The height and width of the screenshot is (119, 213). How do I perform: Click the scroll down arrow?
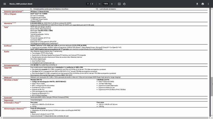(212, 115)
